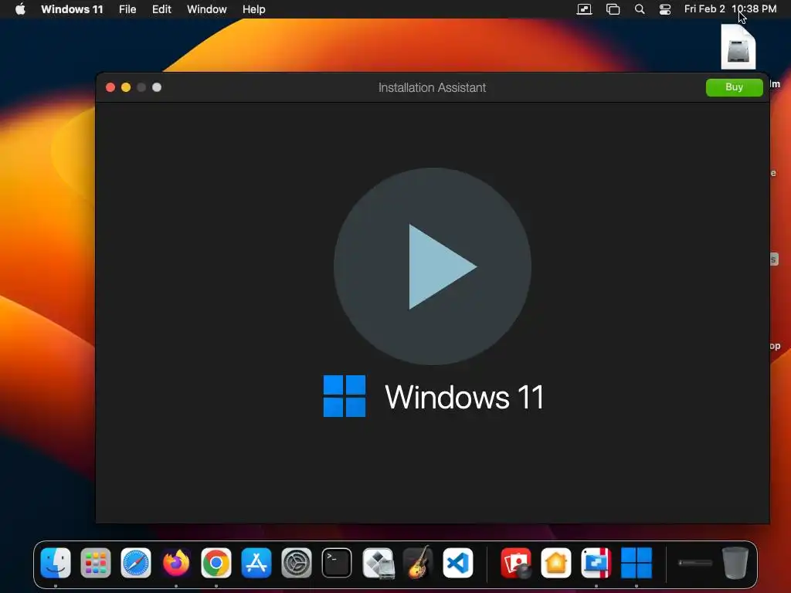Click the Windows 11 logo in window

[x=344, y=396]
